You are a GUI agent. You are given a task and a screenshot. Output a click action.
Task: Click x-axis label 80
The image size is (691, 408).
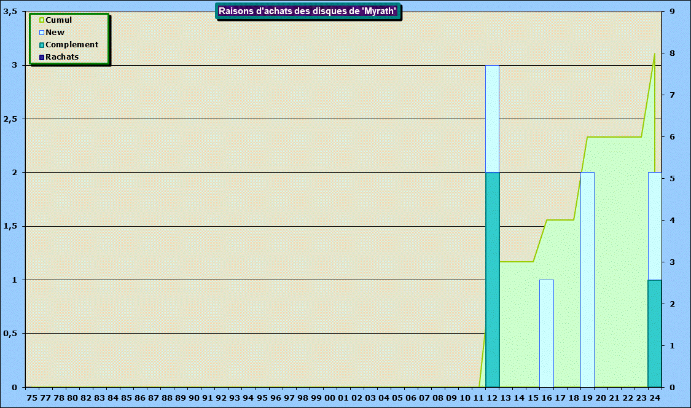[x=72, y=398]
